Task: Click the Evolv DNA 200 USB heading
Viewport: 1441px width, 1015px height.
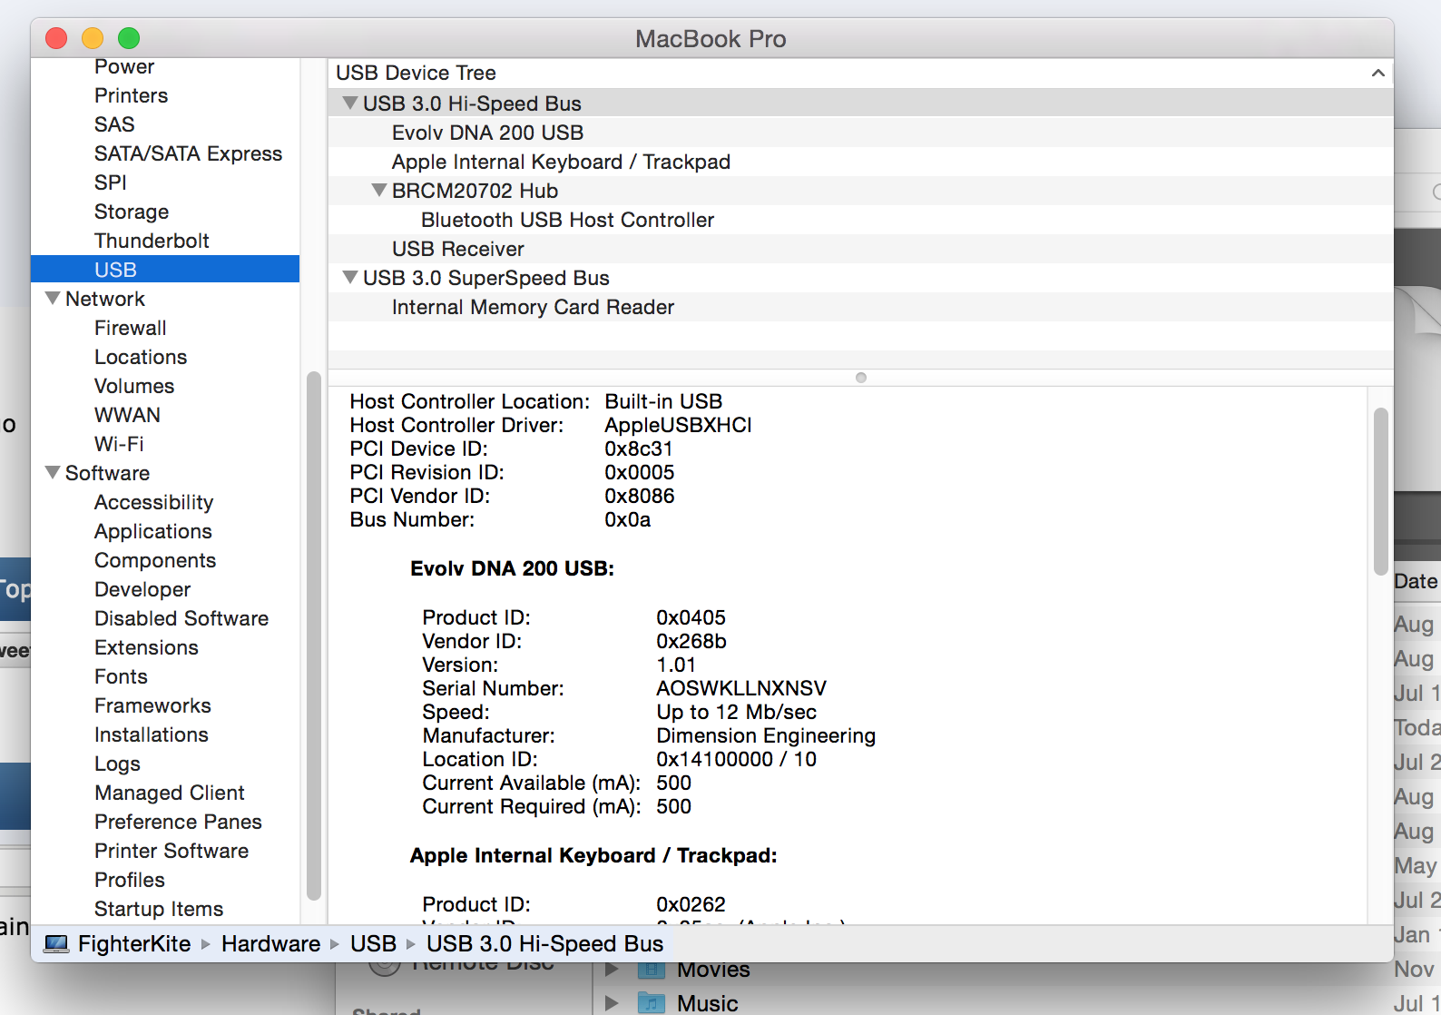Action: pos(512,568)
